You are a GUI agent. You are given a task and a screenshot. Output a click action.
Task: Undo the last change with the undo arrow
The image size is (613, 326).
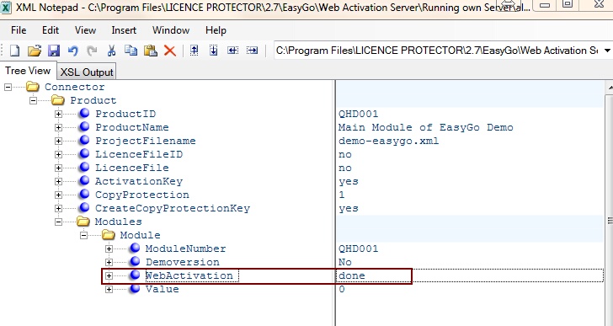[72, 51]
